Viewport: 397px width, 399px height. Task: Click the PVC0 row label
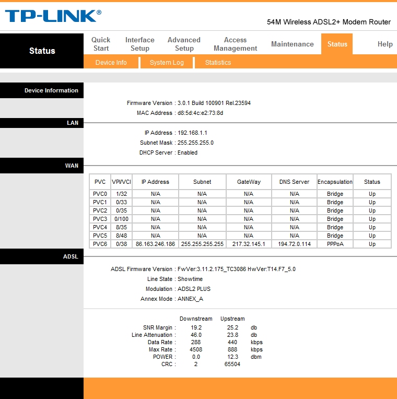[100, 194]
